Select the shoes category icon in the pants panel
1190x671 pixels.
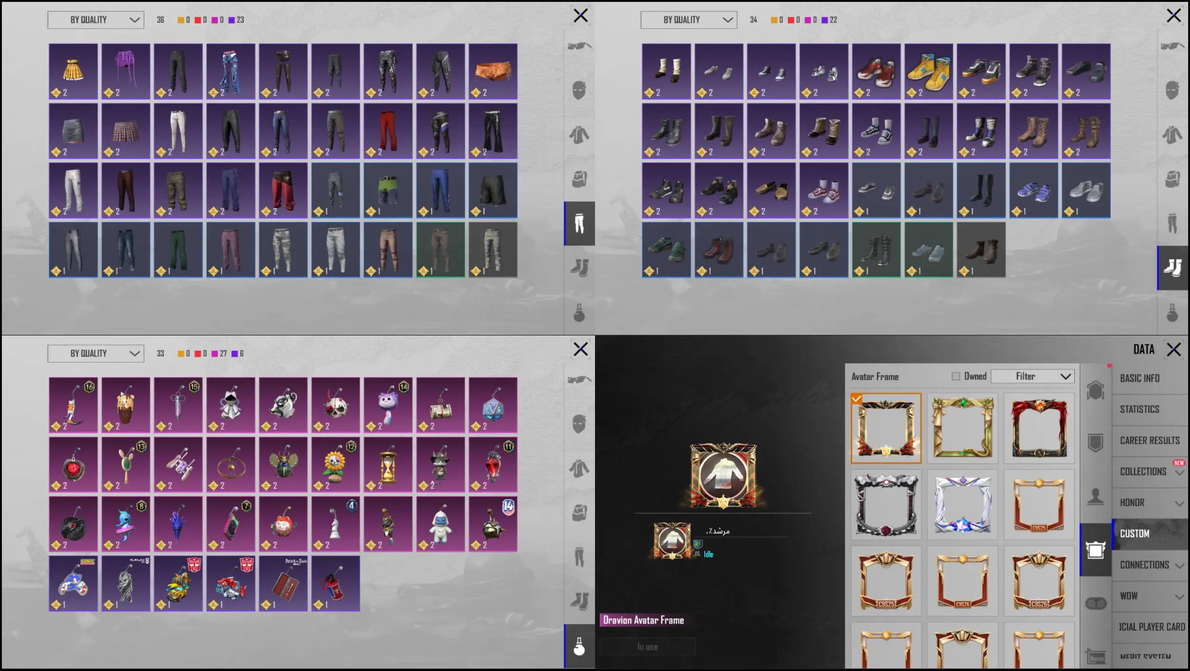point(579,267)
